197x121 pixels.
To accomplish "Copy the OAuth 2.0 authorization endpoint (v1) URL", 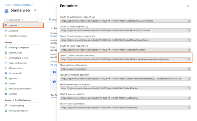I will (x=188, y=40).
